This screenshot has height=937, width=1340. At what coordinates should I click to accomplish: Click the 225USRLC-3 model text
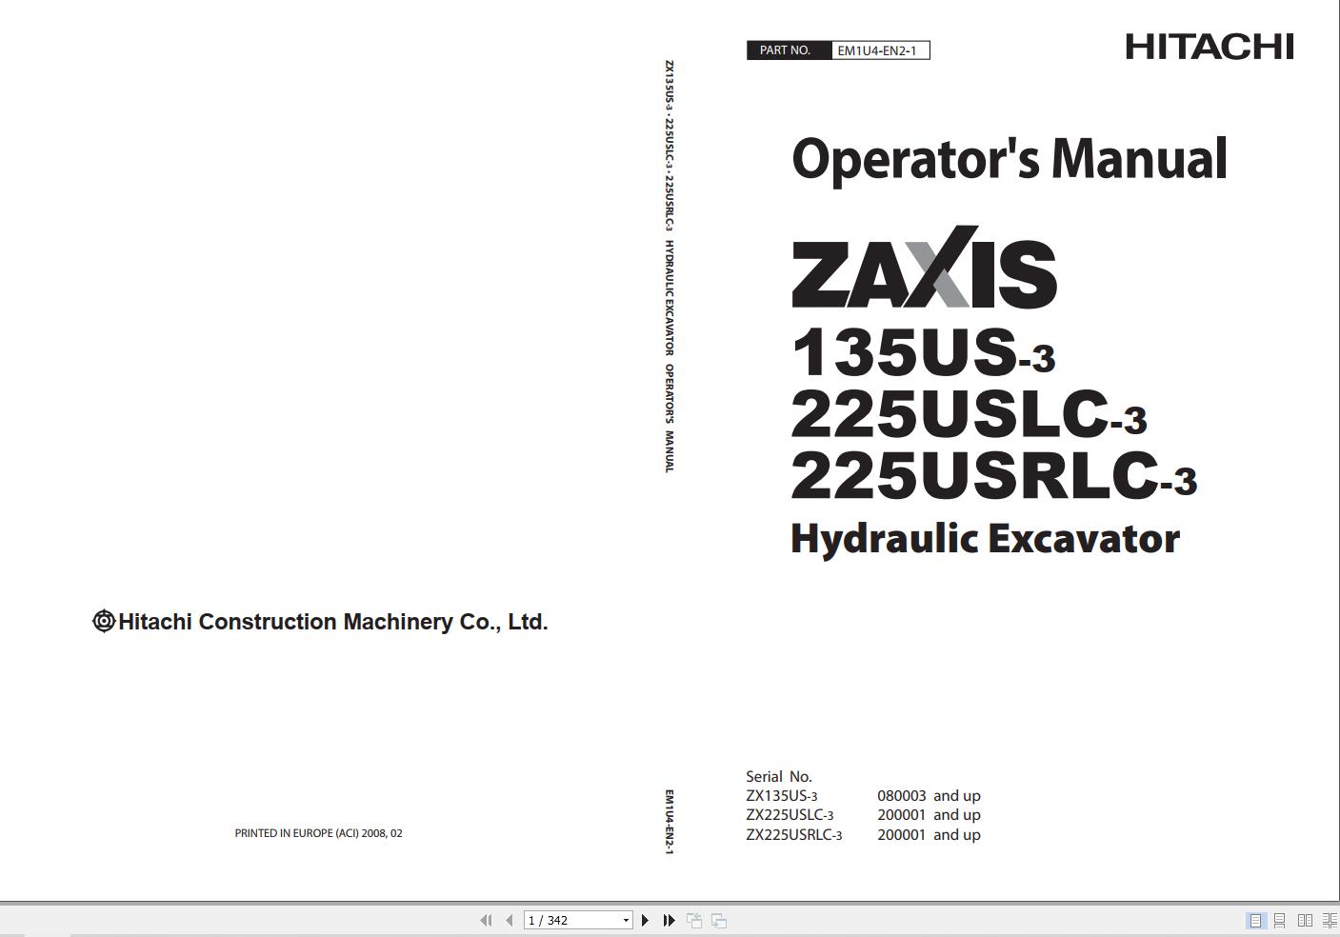pos(993,474)
